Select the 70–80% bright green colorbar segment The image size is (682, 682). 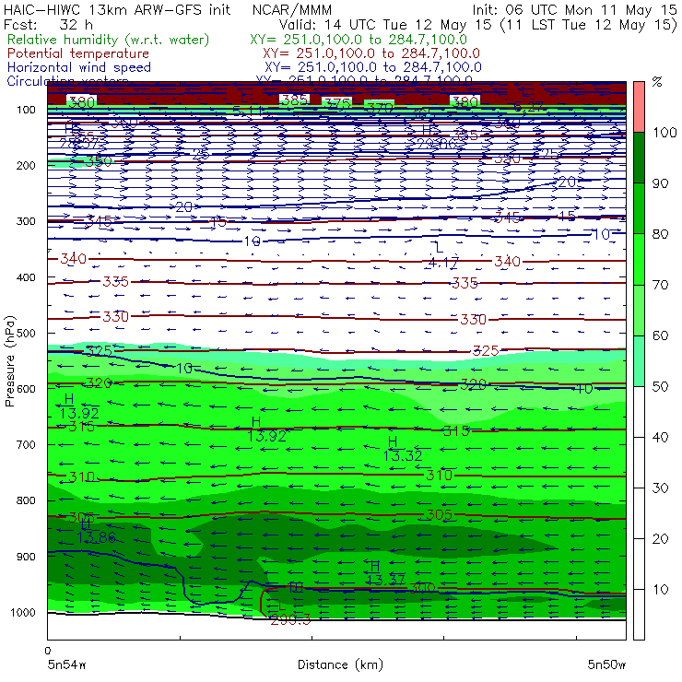click(639, 259)
